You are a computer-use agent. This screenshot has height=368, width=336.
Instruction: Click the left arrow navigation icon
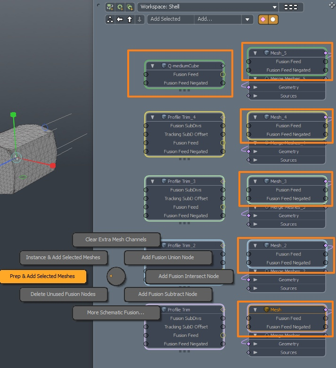120,19
